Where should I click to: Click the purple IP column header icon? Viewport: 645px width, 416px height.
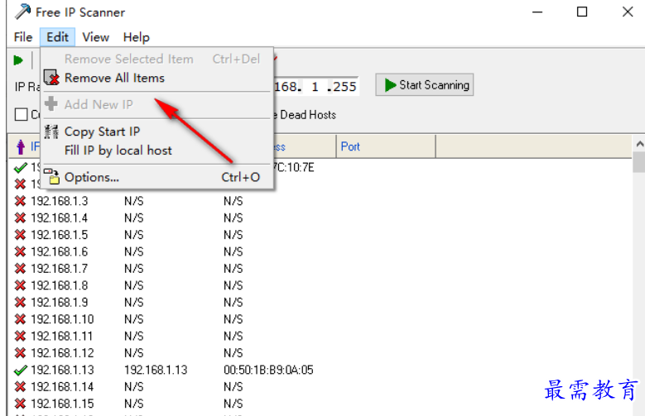(x=21, y=146)
